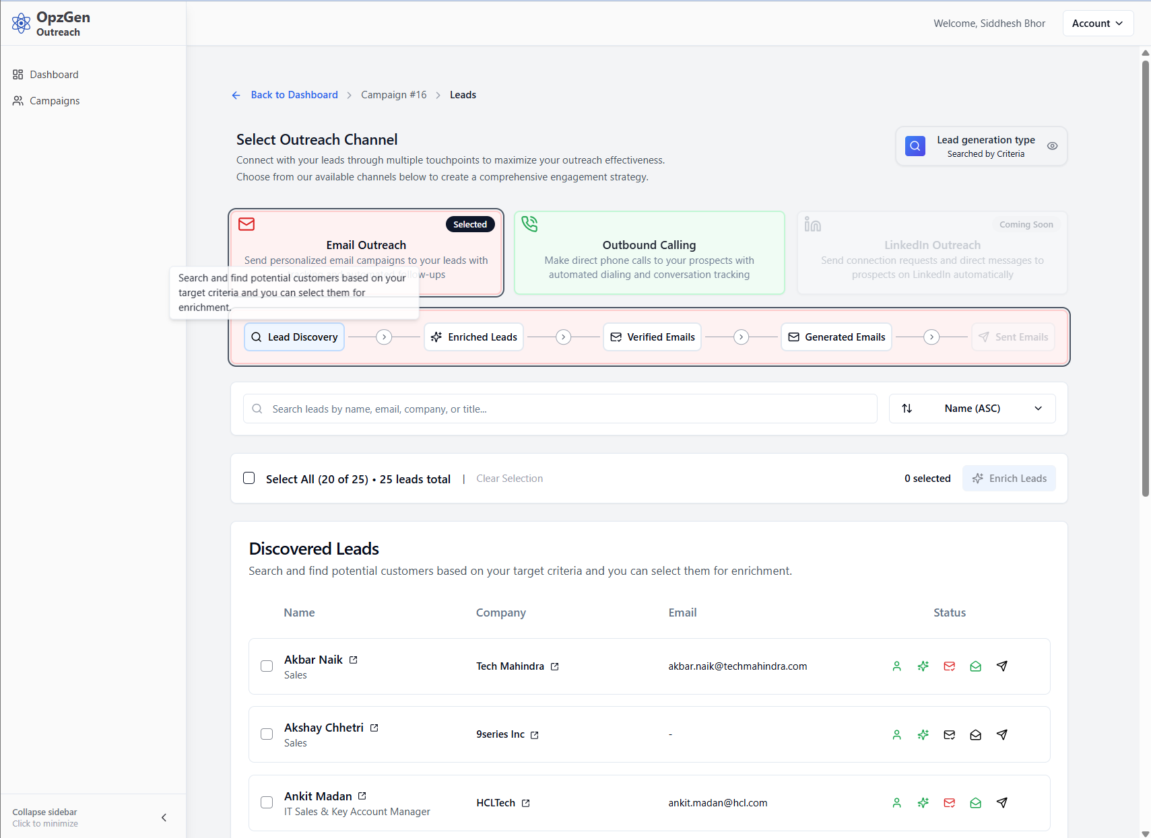This screenshot has width=1151, height=838.
Task: Click Ankit Madan's red envelope status icon
Action: click(950, 803)
